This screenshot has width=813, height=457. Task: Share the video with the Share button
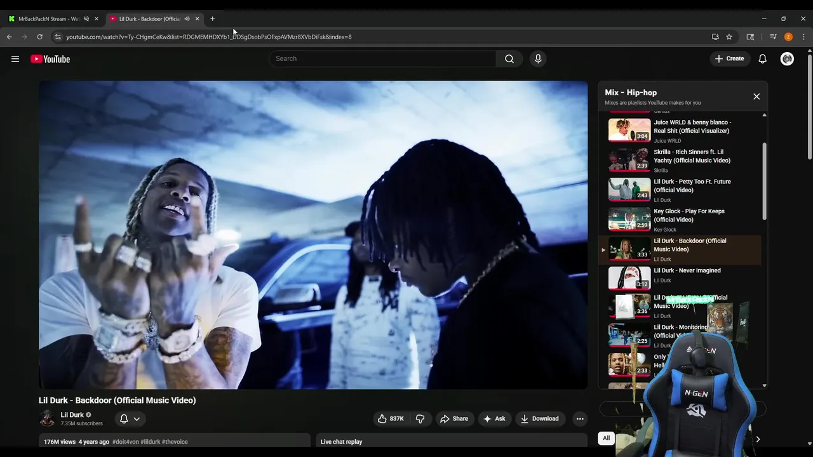pyautogui.click(x=454, y=418)
